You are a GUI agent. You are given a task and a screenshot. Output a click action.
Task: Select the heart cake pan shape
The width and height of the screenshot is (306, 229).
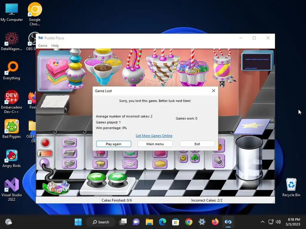(69, 164)
